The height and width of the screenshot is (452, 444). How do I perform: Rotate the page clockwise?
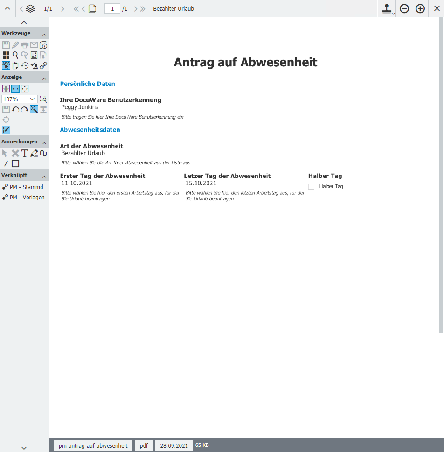coord(25,109)
